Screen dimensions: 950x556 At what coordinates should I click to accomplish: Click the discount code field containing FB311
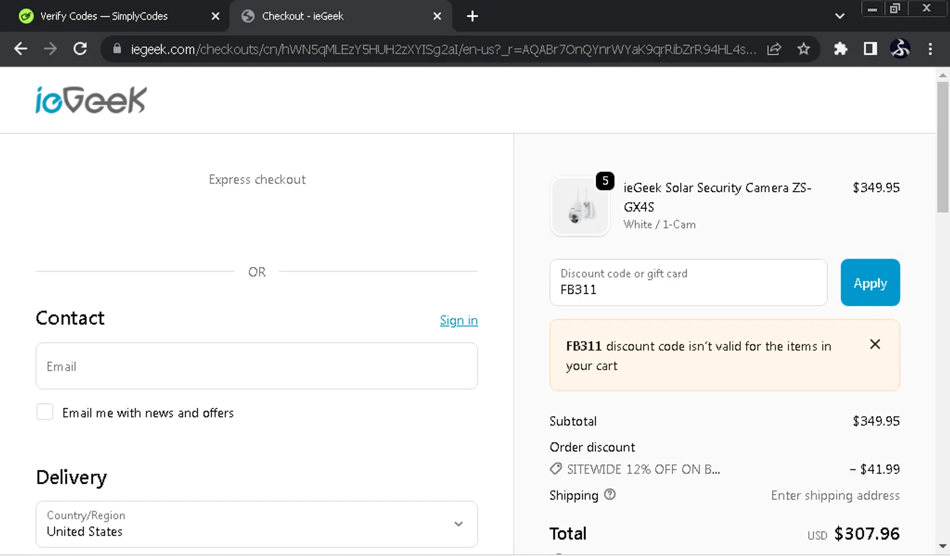click(688, 282)
